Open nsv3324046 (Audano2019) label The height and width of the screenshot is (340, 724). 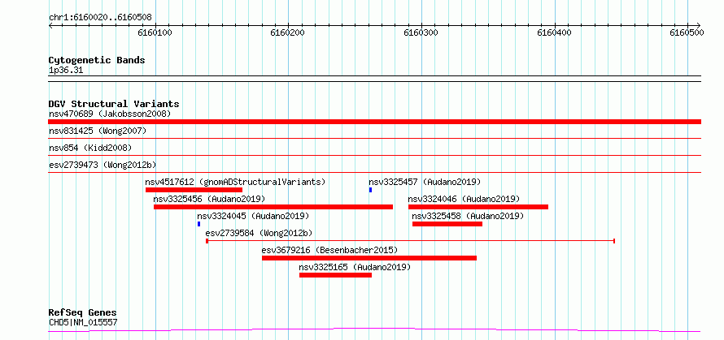click(x=464, y=199)
